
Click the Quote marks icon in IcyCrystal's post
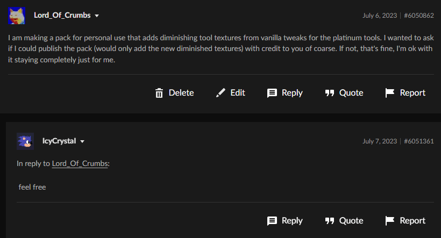[x=330, y=221]
